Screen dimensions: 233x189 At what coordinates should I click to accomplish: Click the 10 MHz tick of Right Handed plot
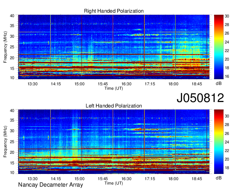(x=12, y=78)
